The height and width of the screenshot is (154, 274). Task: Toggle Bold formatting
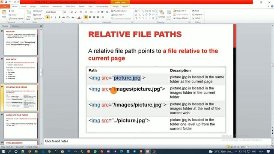tap(48, 17)
